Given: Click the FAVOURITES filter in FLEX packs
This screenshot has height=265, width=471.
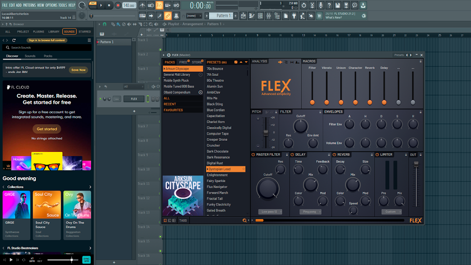Looking at the screenshot, I should coord(183,110).
